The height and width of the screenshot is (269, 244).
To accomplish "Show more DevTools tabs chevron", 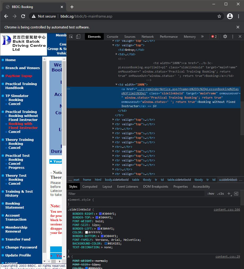I will [x=202, y=37].
